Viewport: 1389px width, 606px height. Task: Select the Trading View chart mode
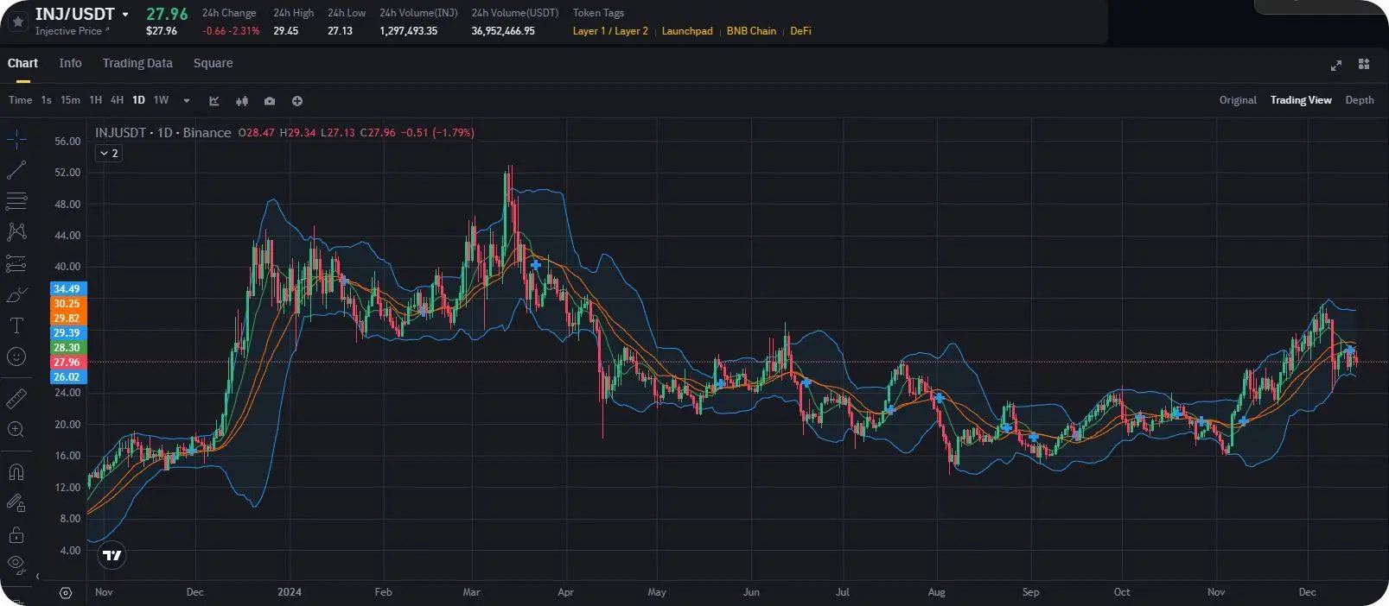pyautogui.click(x=1301, y=100)
